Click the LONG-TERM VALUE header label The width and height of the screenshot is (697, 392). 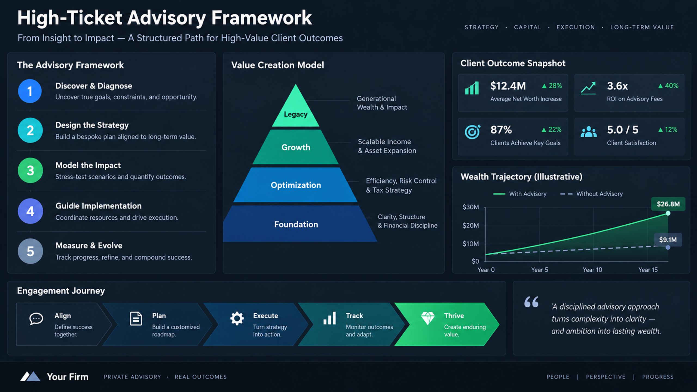642,27
